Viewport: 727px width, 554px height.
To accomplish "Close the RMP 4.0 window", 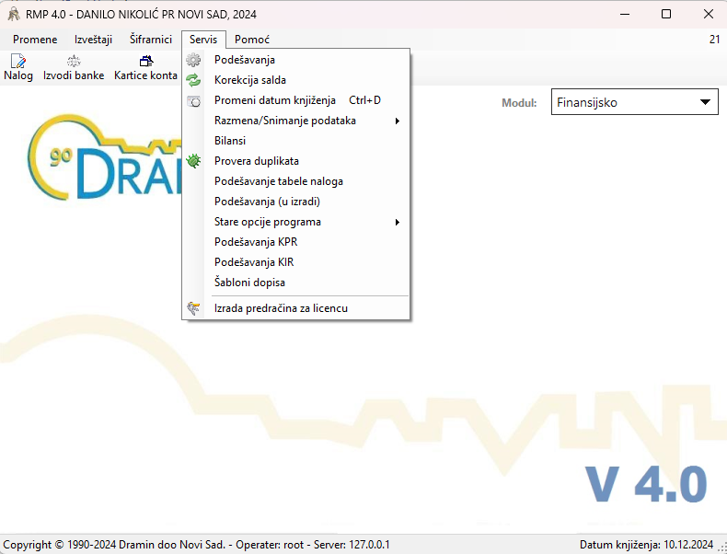I will [708, 14].
